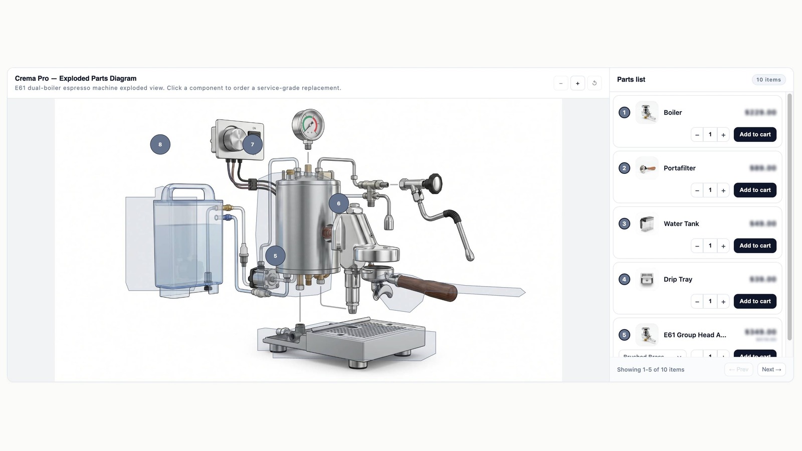The width and height of the screenshot is (802, 451).
Task: Open the E61 Group Head product thumbnail
Action: (x=647, y=335)
